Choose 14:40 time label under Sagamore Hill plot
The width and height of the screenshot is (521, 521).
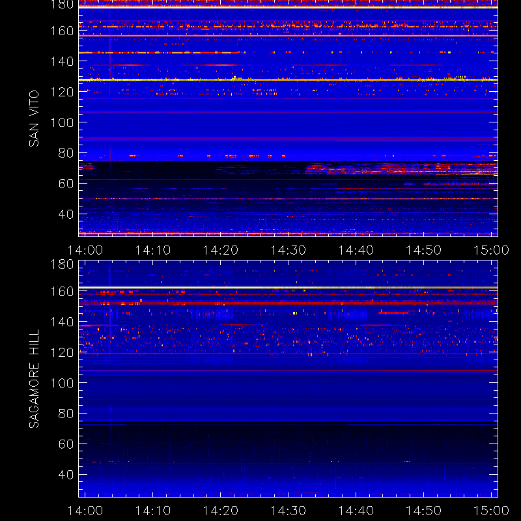(356, 511)
